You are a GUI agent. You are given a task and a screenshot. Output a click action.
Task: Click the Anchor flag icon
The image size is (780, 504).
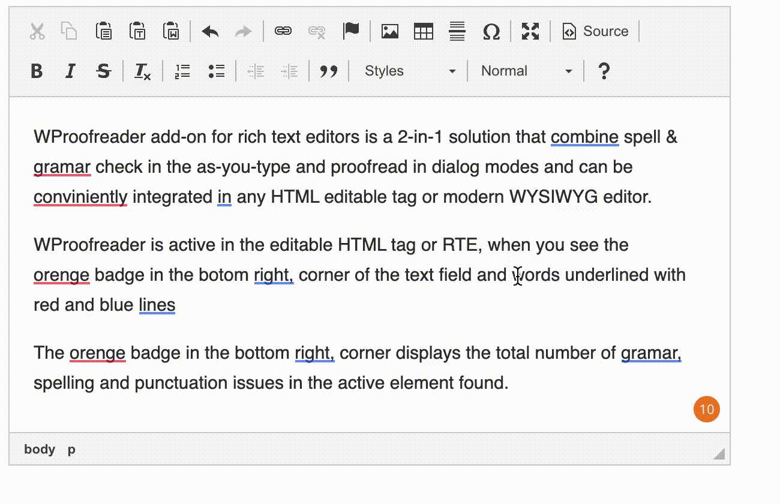click(x=351, y=31)
